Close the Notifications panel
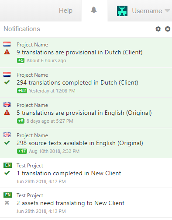Image resolution: width=172 pixels, height=220 pixels. coord(168,29)
